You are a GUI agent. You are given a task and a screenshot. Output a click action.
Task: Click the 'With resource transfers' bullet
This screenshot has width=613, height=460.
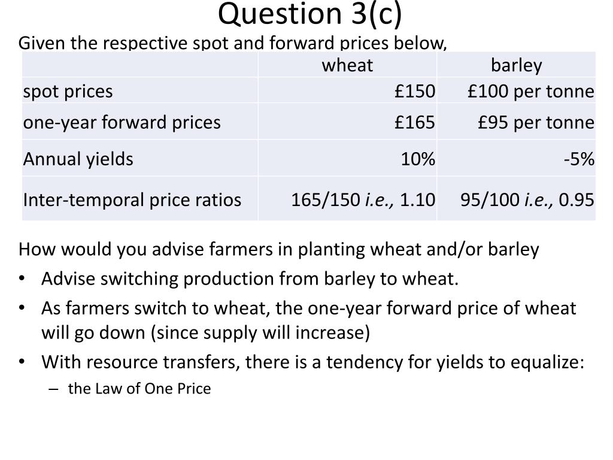pyautogui.click(x=312, y=362)
